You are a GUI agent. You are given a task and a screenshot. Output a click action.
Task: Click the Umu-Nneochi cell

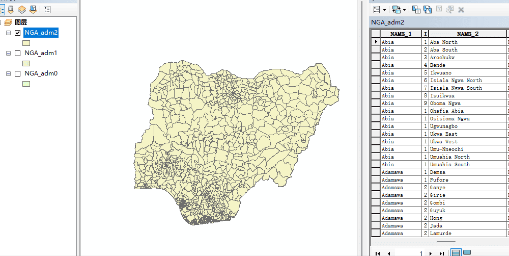pyautogui.click(x=468, y=149)
